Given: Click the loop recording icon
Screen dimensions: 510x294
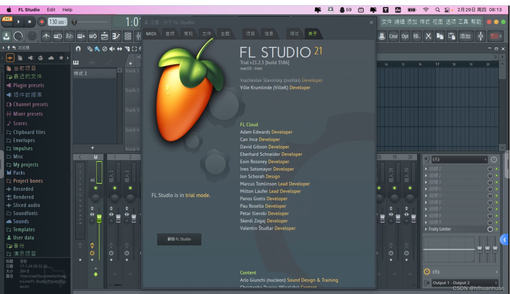Looking at the screenshot, I should [93, 36].
